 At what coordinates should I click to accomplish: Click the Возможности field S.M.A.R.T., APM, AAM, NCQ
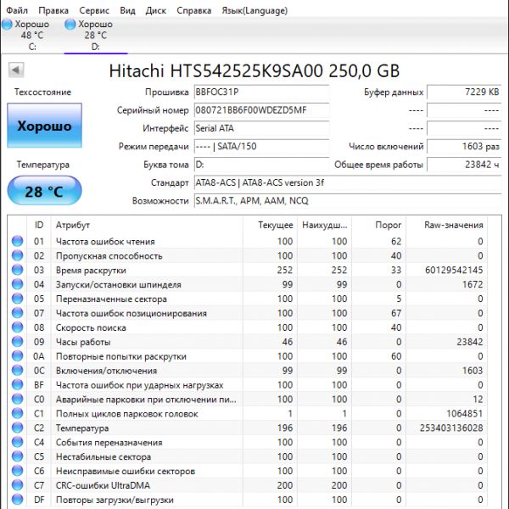coord(348,201)
